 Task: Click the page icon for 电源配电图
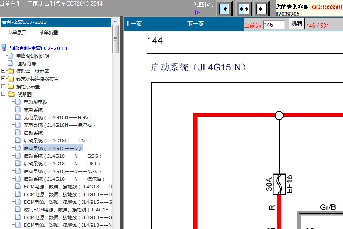(x=18, y=102)
